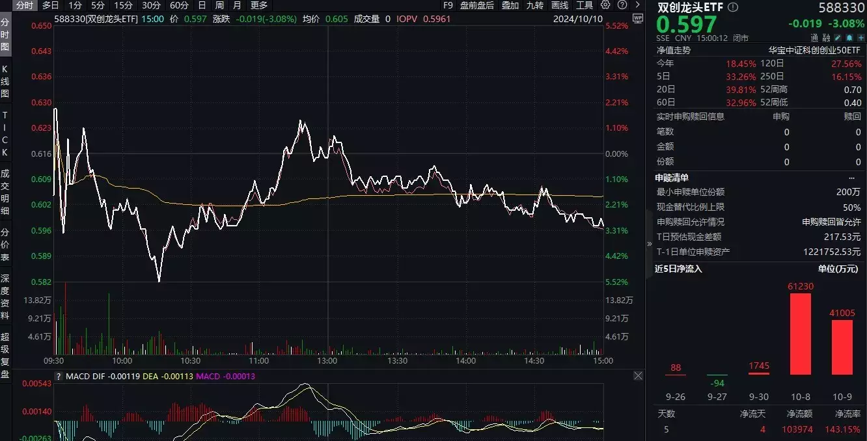The width and height of the screenshot is (867, 441).
Task: Open 超级复盘 in left sidebar
Action: (x=5, y=355)
